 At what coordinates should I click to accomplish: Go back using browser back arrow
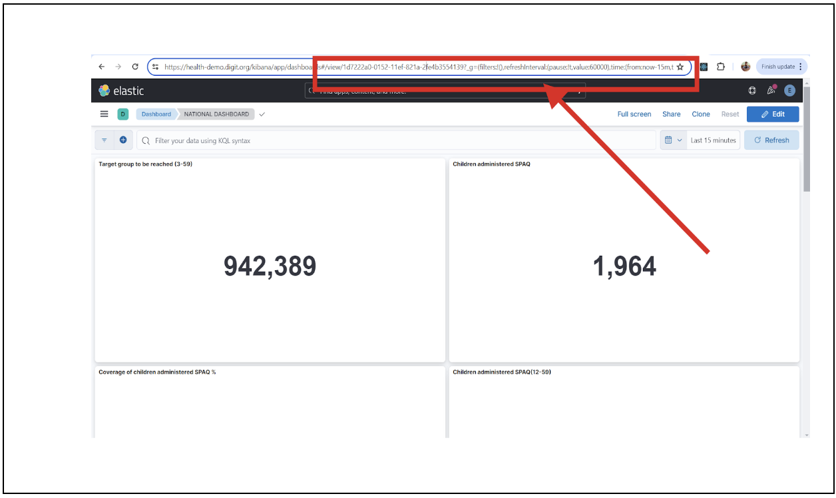coord(101,67)
